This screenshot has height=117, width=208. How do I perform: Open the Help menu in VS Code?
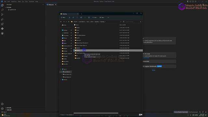click(37, 1)
